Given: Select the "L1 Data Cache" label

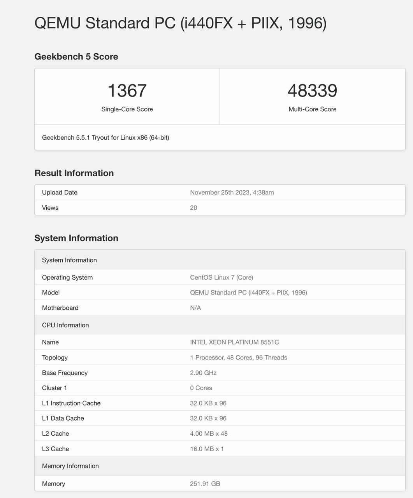Looking at the screenshot, I should click(63, 418).
